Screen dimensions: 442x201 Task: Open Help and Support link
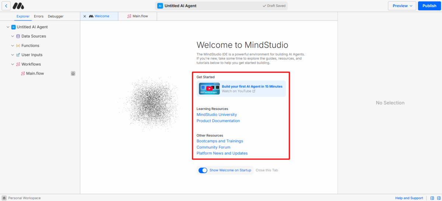coord(409,198)
